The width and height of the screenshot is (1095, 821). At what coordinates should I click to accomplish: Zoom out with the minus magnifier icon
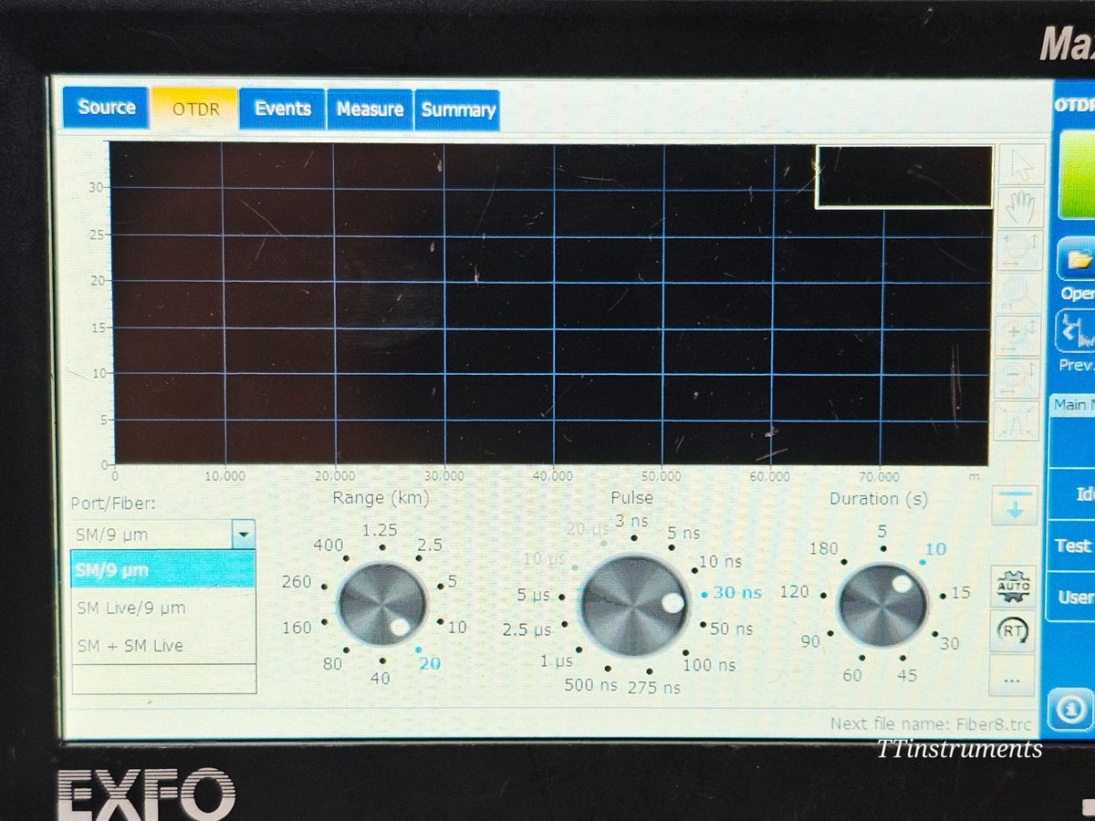[x=1017, y=378]
